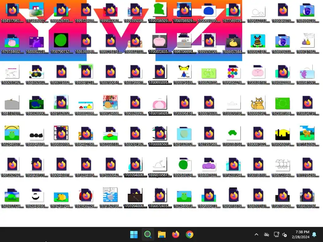Select Firefox file 1699830709
323x242 pixels.
tap(62, 136)
